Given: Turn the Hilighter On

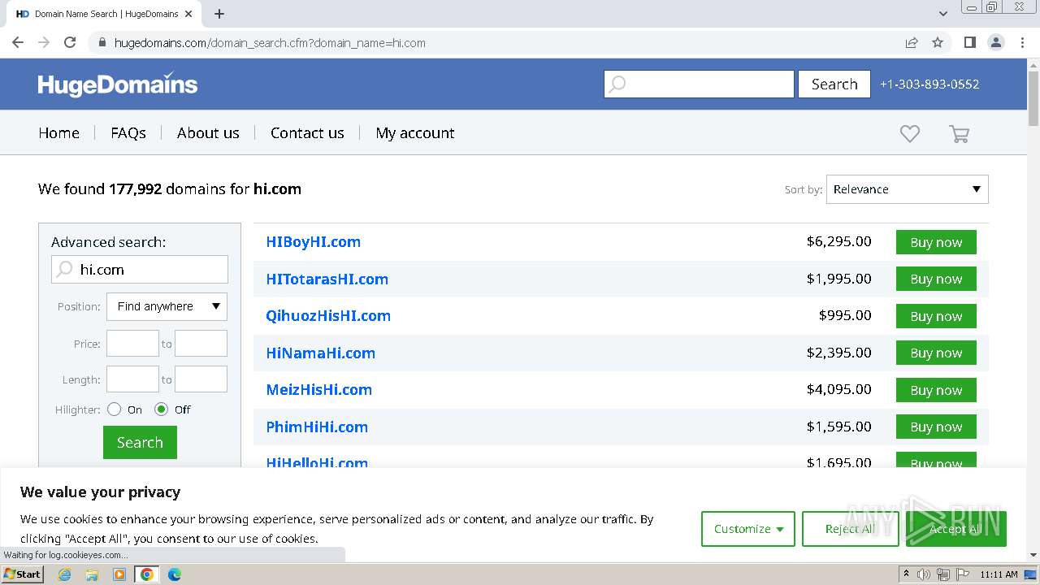Looking at the screenshot, I should pyautogui.click(x=114, y=409).
